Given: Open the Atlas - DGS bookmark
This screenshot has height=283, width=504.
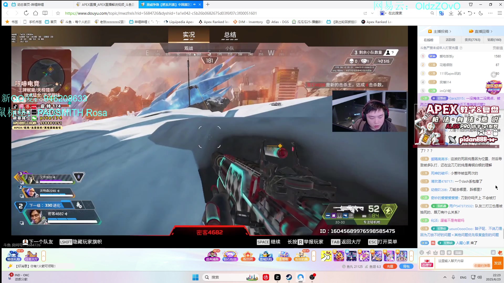Looking at the screenshot, I should [x=277, y=22].
